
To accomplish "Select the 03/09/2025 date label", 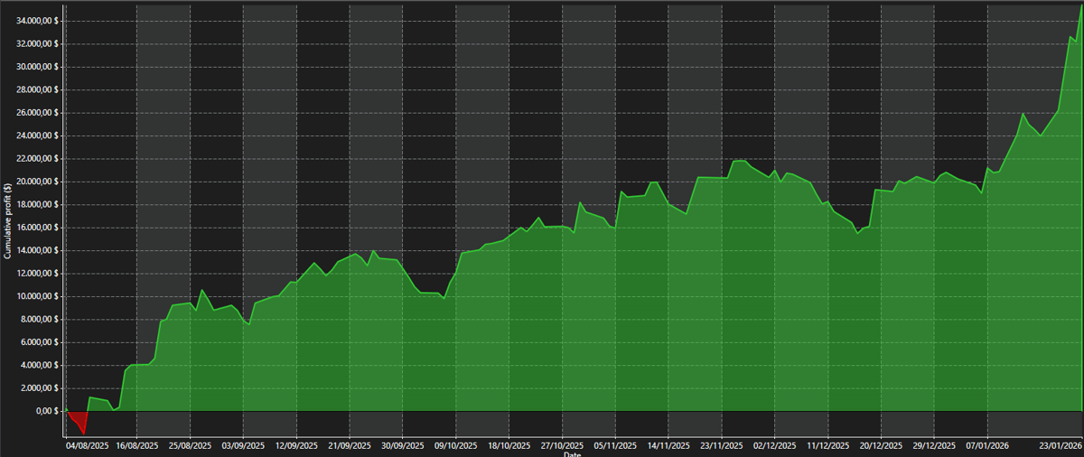I will click(243, 445).
